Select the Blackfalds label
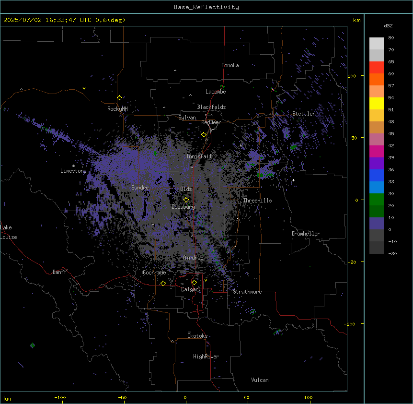The height and width of the screenshot is (404, 413). (x=211, y=107)
